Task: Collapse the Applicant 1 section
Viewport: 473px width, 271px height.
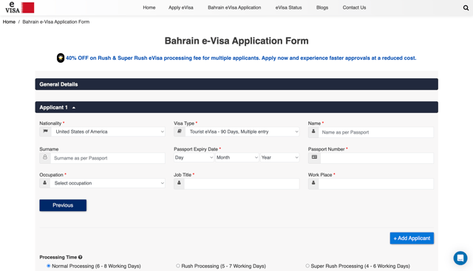Action: [x=236, y=107]
